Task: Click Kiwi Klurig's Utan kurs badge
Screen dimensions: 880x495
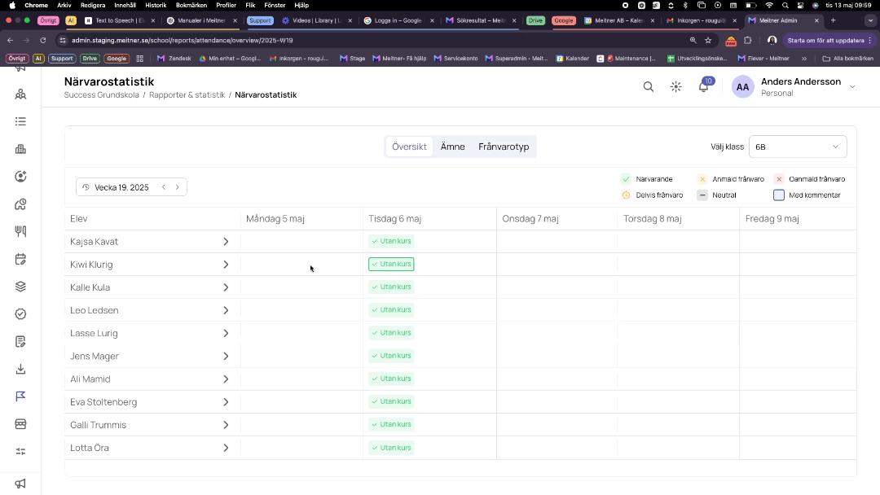Action: [x=391, y=264]
